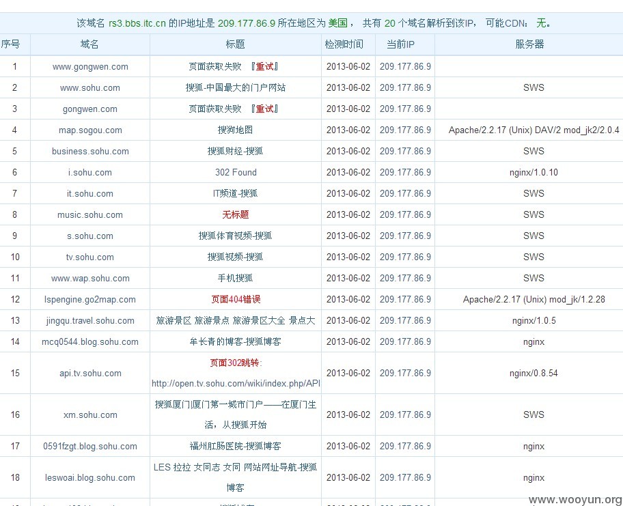This screenshot has width=623, height=506.
Task: Click the nginx/1.0.10 server cell
Action: click(x=534, y=172)
